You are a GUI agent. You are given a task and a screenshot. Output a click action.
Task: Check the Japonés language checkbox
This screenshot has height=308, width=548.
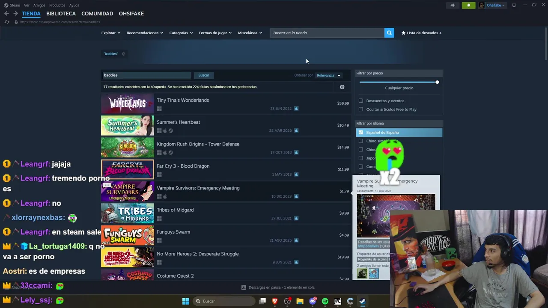pos(360,158)
